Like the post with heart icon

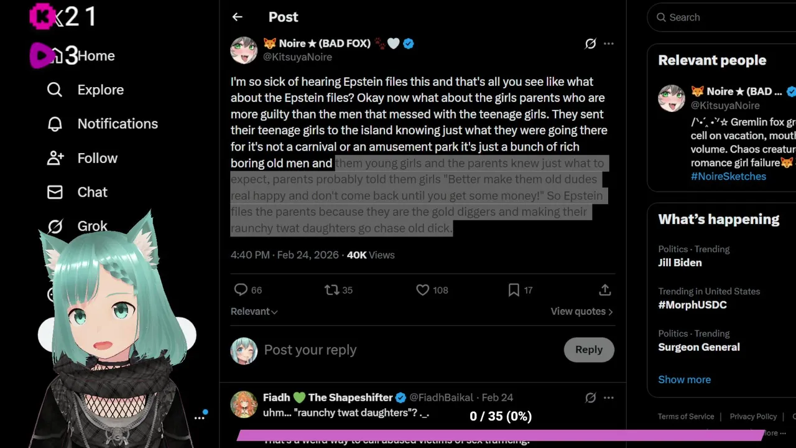423,290
